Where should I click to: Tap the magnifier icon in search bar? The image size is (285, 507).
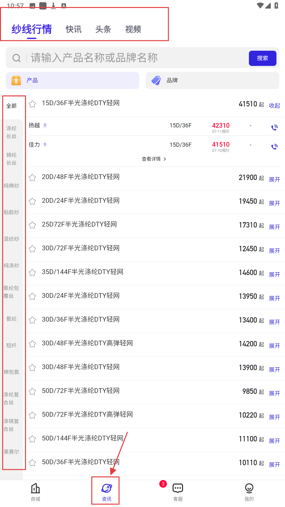(x=16, y=58)
